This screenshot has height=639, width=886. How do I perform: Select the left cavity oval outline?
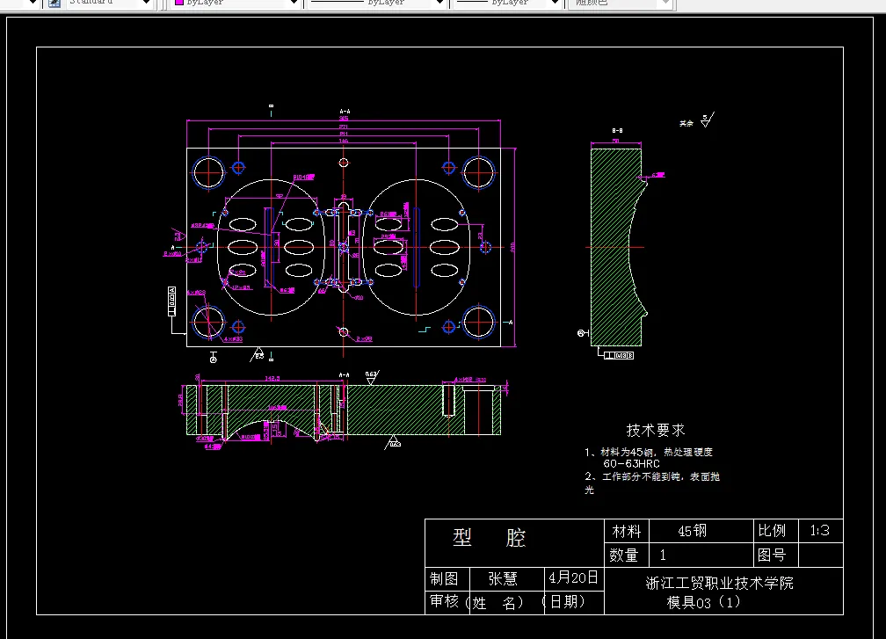coord(272,247)
